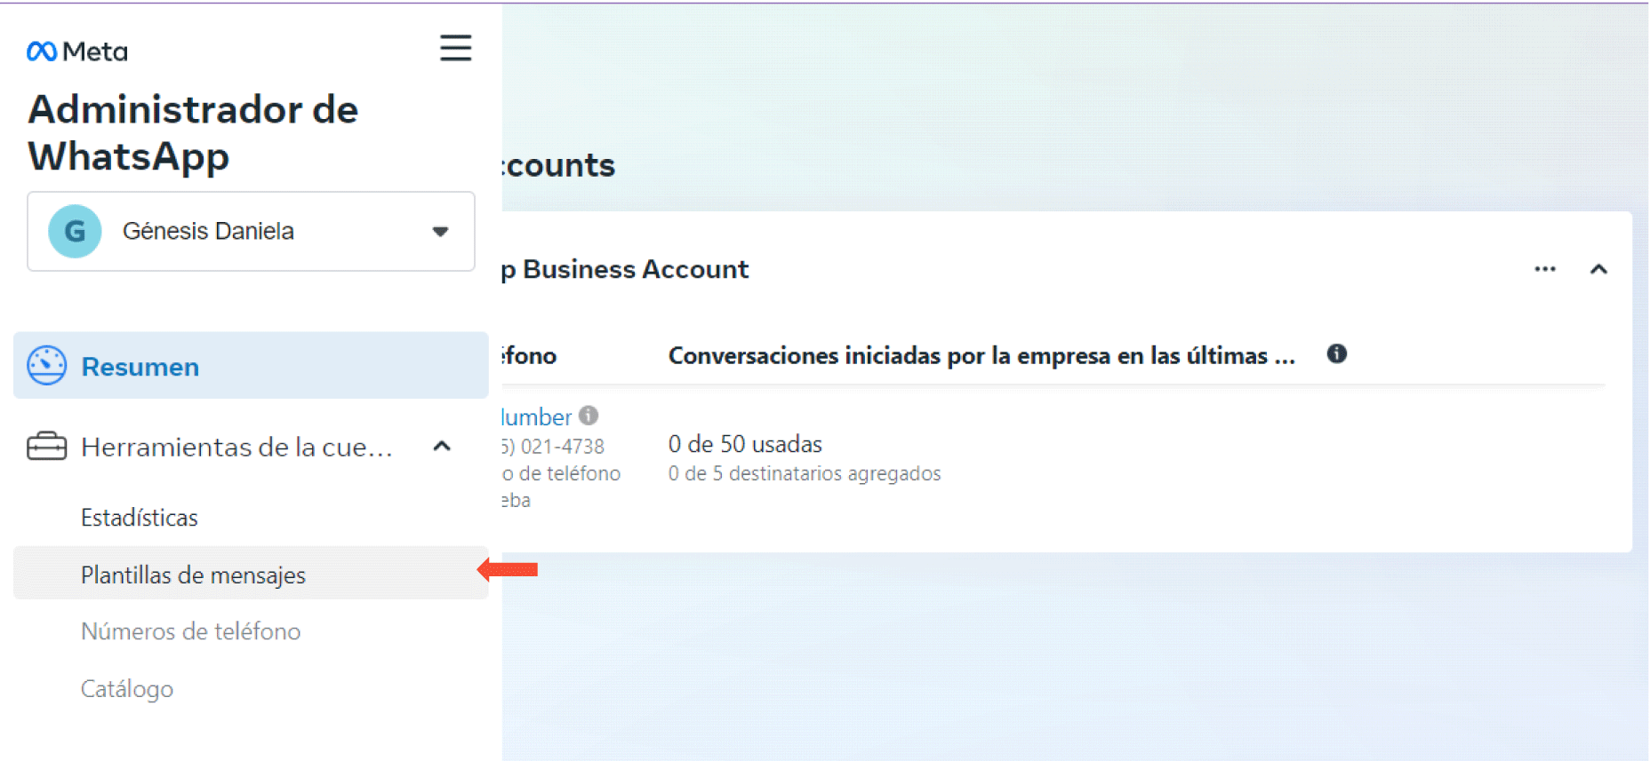Collapse Herramientas de la cuenta section
The height and width of the screenshot is (761, 1650).
tap(442, 446)
